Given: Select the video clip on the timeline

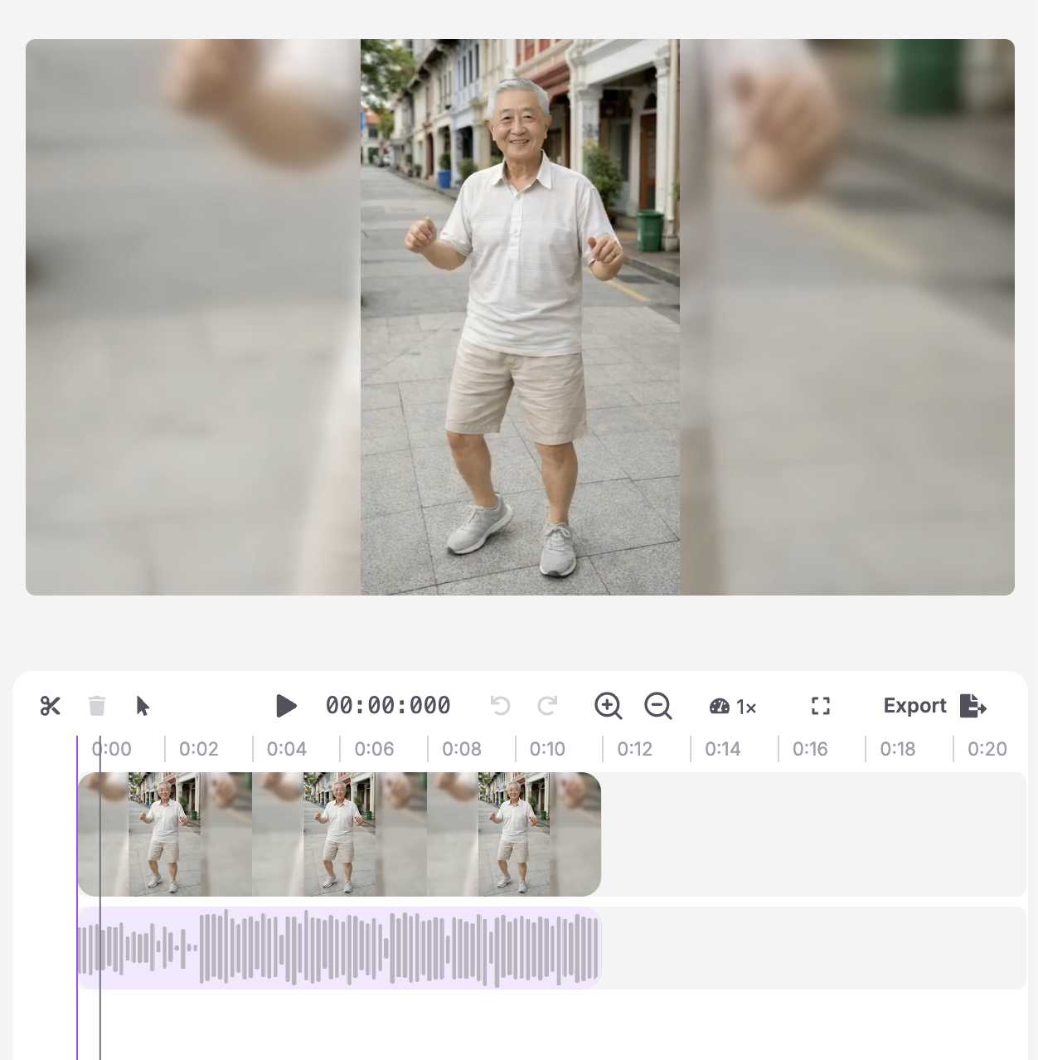Looking at the screenshot, I should click(x=340, y=834).
